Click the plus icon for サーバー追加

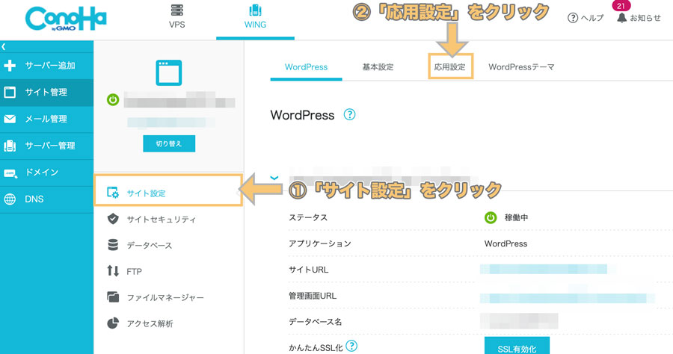[x=10, y=66]
